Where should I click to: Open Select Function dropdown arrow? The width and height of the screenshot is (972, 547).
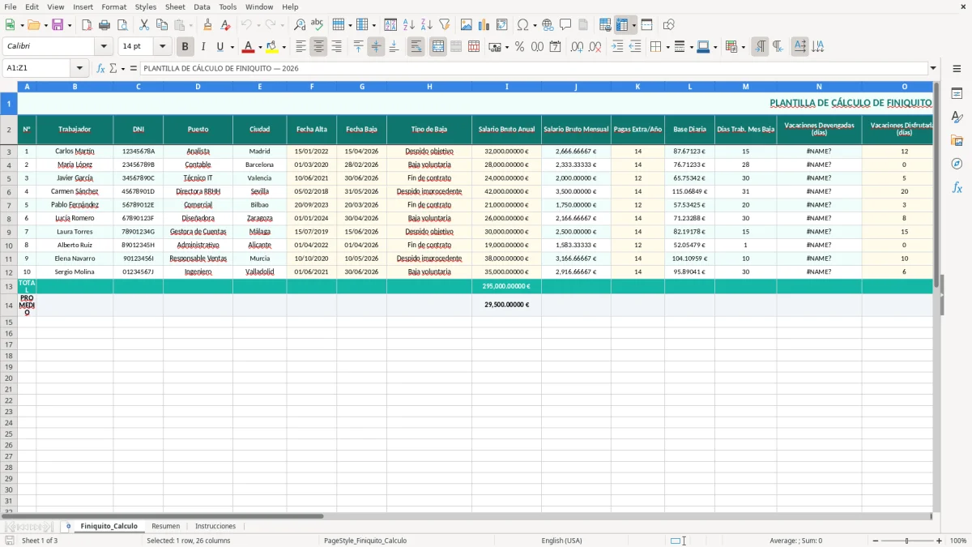coord(122,68)
